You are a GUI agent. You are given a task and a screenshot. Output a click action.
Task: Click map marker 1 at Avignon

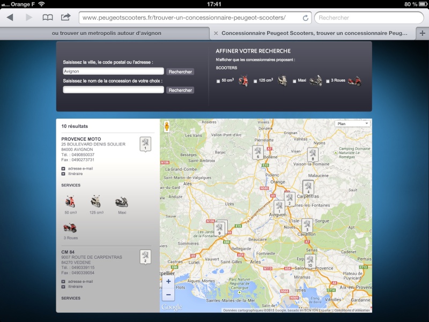tap(279, 207)
